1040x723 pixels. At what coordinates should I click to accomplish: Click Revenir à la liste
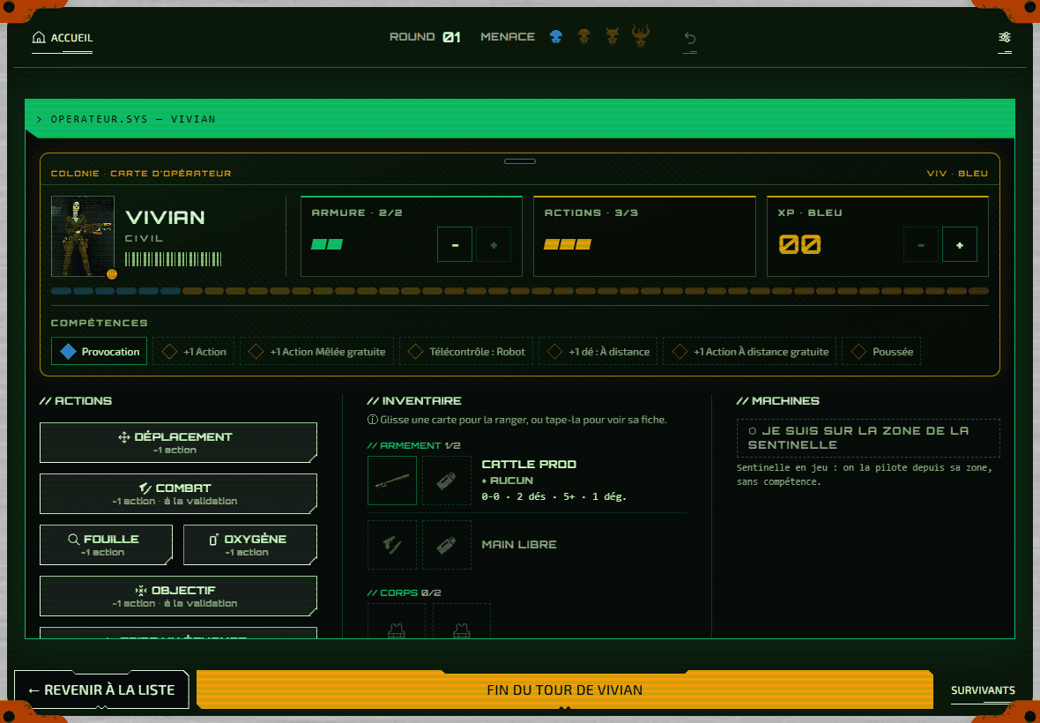[101, 689]
